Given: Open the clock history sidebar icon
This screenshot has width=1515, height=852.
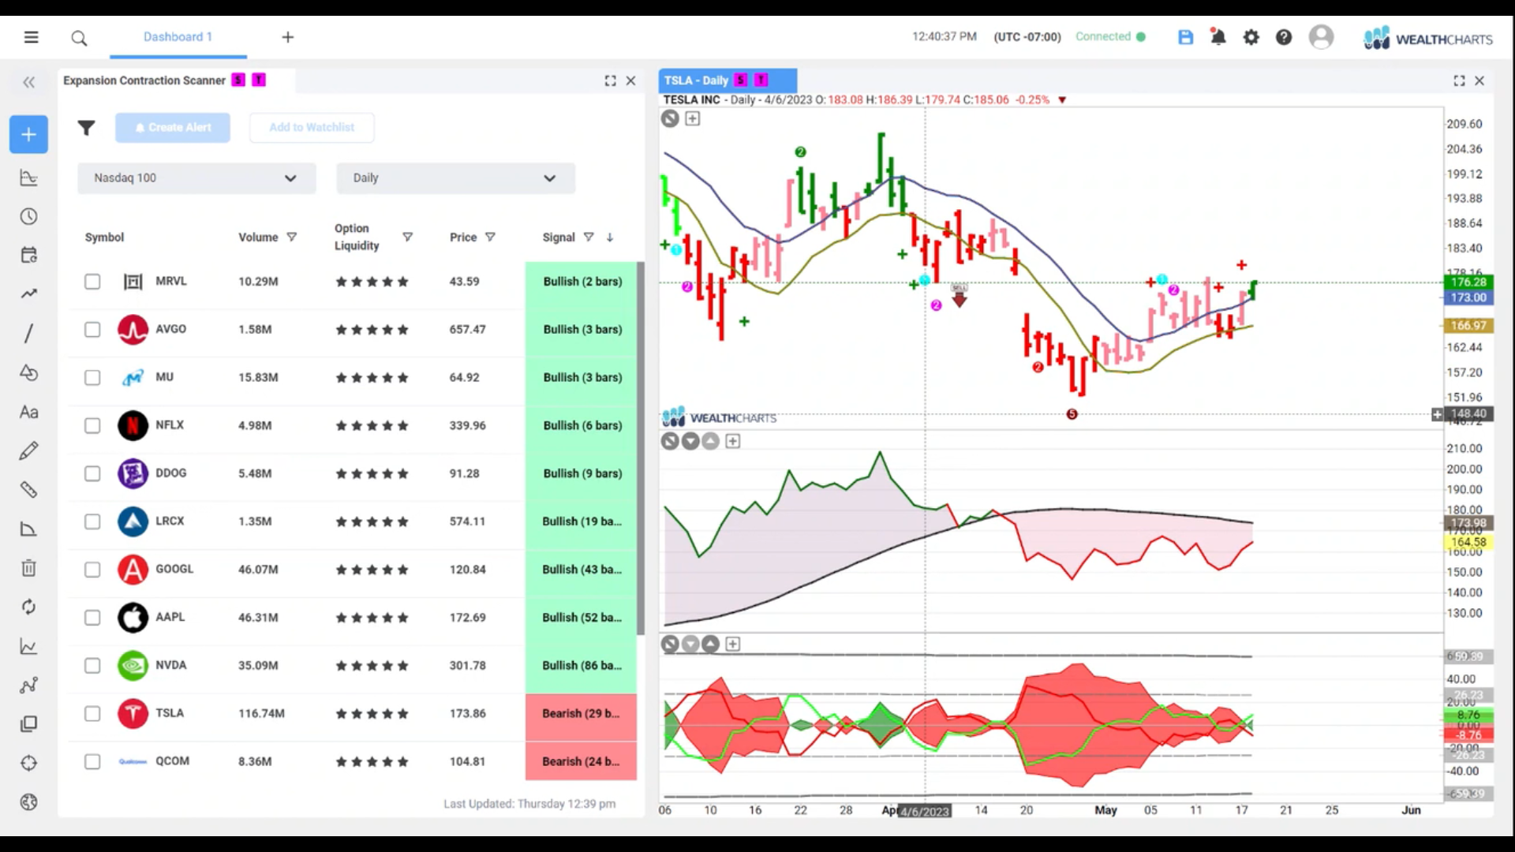Looking at the screenshot, I should pyautogui.click(x=28, y=217).
